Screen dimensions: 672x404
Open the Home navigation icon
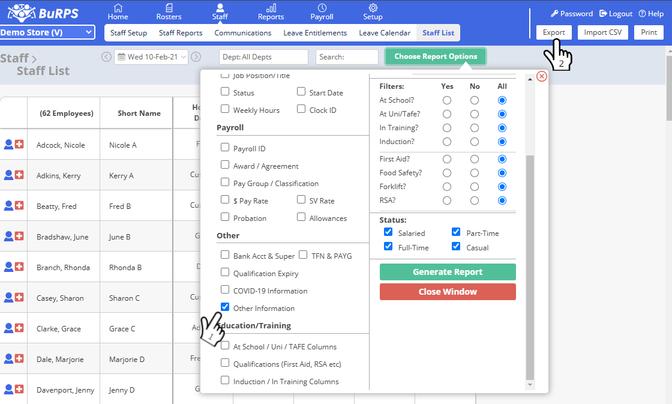[118, 8]
